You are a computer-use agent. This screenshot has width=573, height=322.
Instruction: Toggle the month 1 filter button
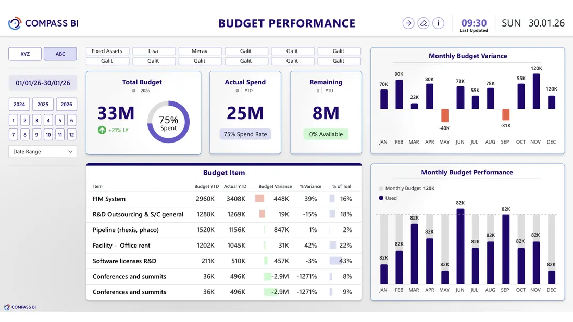click(13, 120)
